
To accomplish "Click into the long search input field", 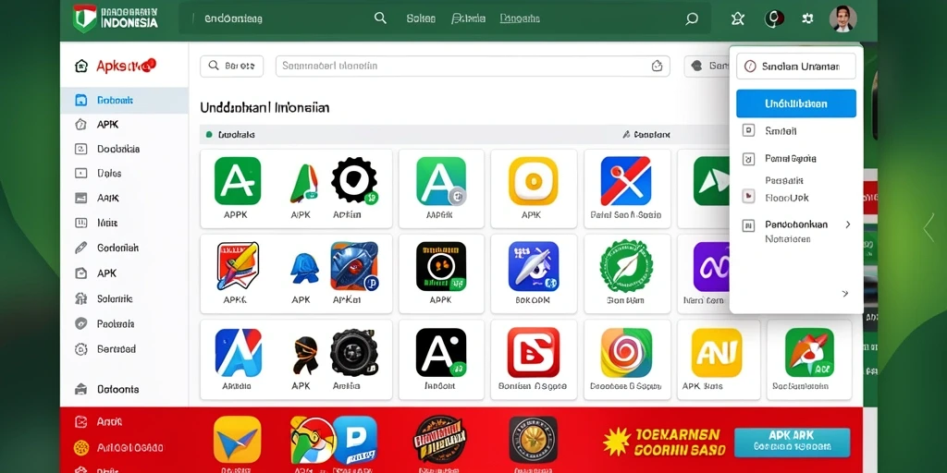I will pos(473,66).
